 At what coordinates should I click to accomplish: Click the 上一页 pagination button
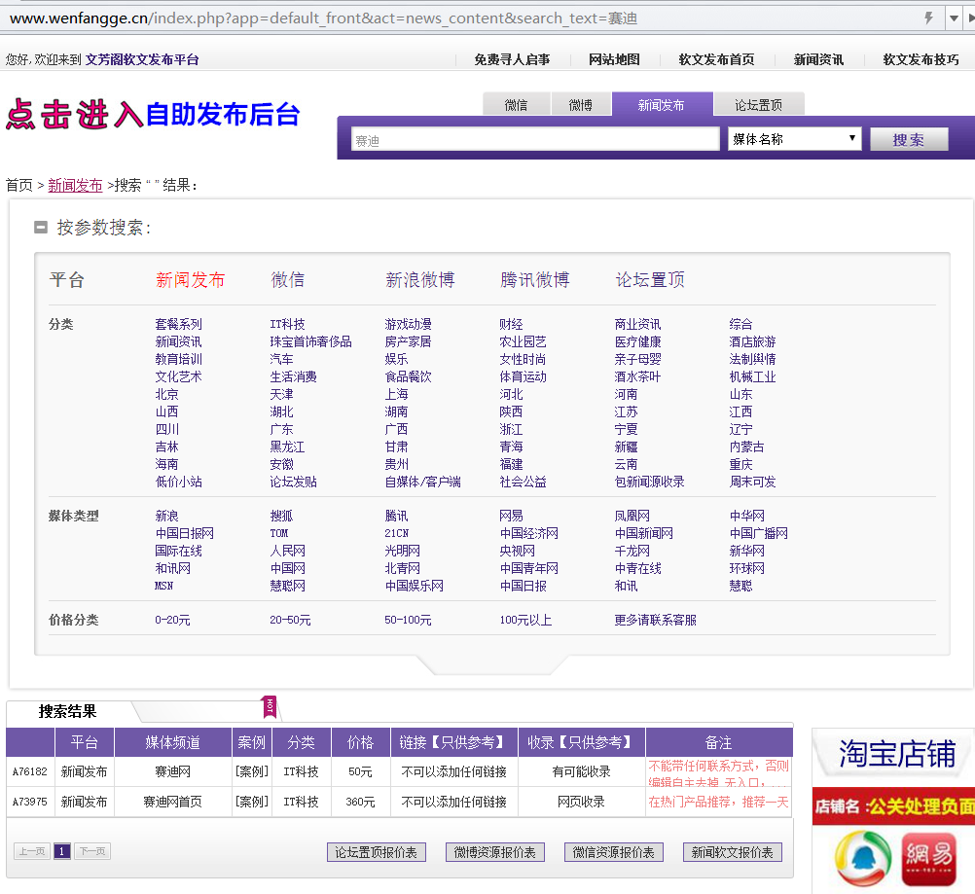click(32, 851)
